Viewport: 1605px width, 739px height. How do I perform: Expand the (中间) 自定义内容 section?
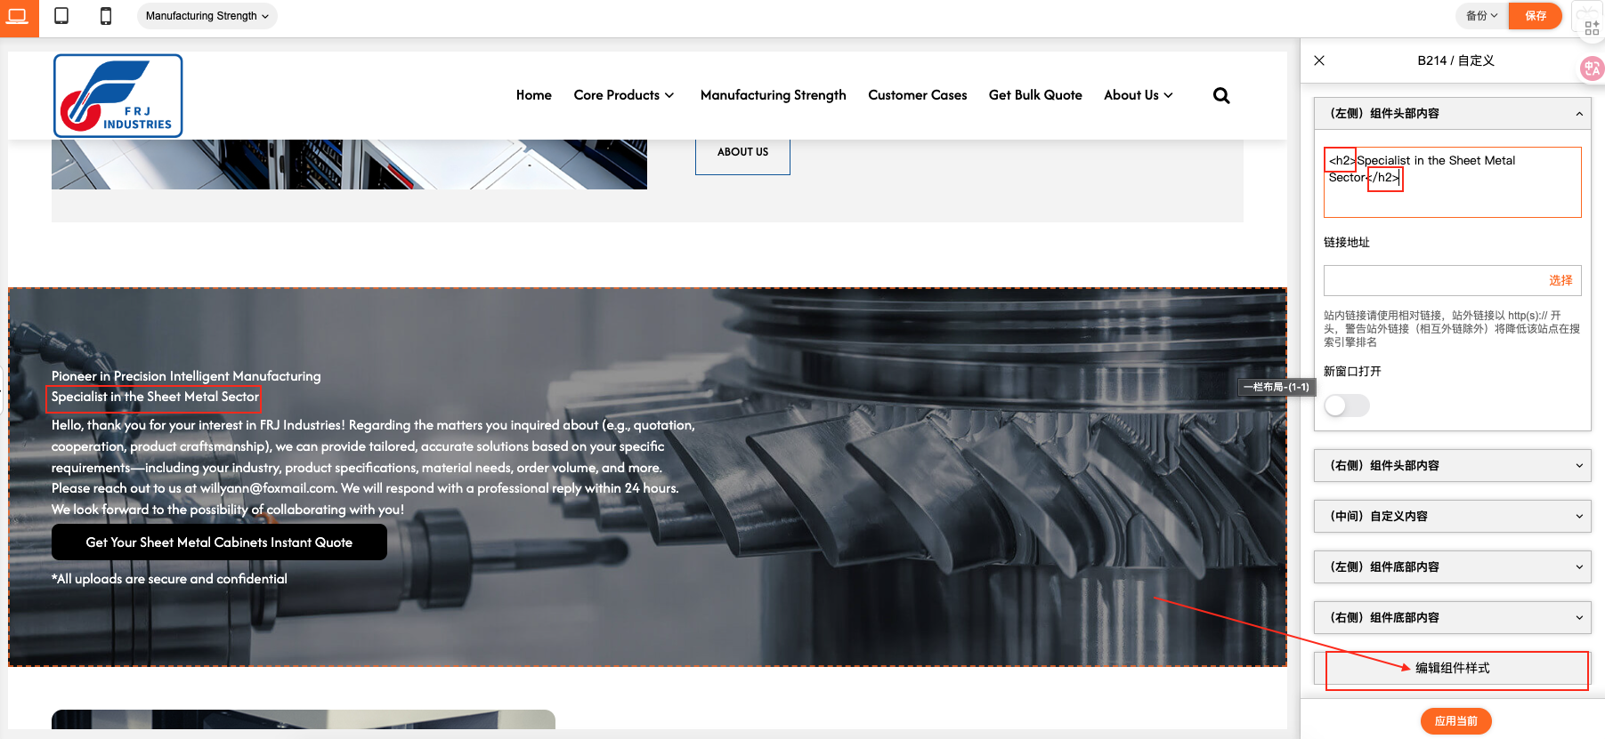pyautogui.click(x=1452, y=516)
